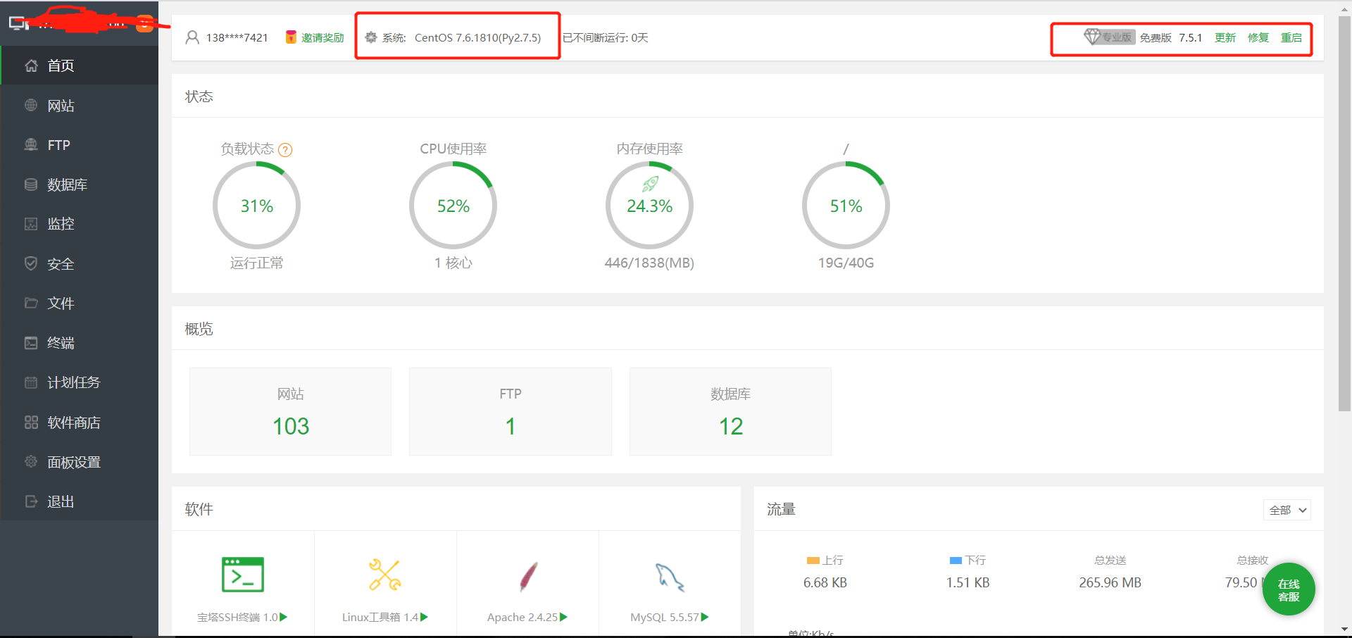Open the 数据库 sidebar menu
The width and height of the screenshot is (1352, 638).
tap(80, 184)
